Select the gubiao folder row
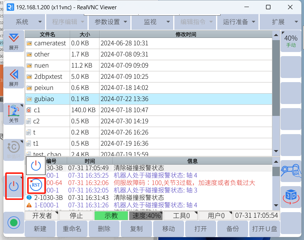 (149, 99)
